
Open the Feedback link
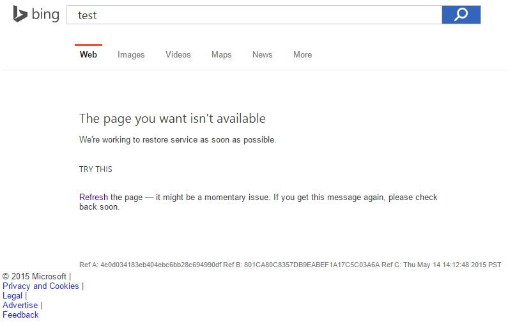click(20, 314)
